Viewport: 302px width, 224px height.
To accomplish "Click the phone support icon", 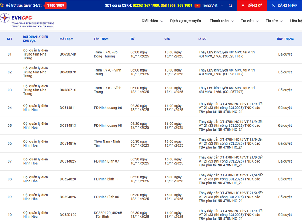I will point(2,5).
